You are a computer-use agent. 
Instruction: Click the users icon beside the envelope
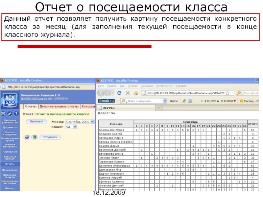(9, 114)
